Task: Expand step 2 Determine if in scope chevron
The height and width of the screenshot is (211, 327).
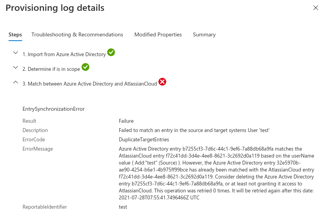Action: pos(16,67)
